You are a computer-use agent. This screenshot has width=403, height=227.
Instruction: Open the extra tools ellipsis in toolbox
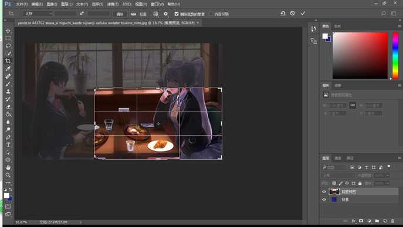pyautogui.click(x=8, y=183)
